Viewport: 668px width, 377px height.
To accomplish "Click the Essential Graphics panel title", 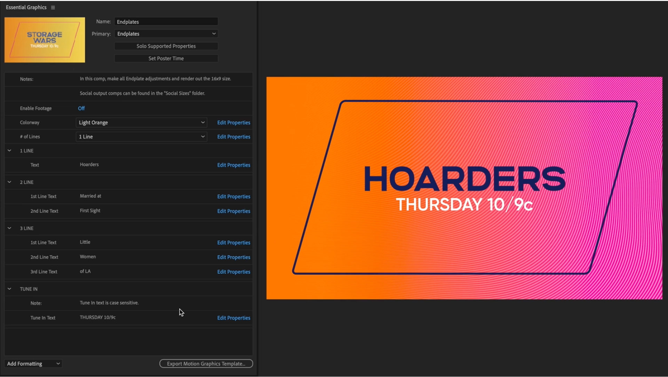I will 26,7.
